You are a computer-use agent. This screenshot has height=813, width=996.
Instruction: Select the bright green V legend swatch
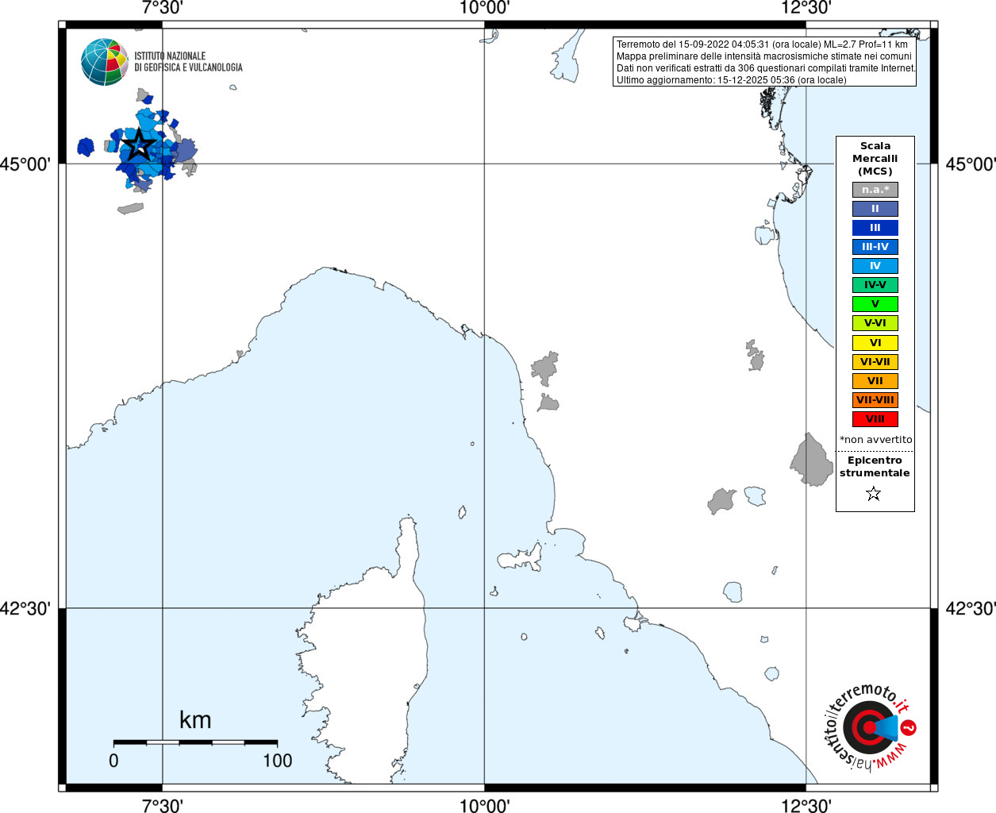click(875, 304)
